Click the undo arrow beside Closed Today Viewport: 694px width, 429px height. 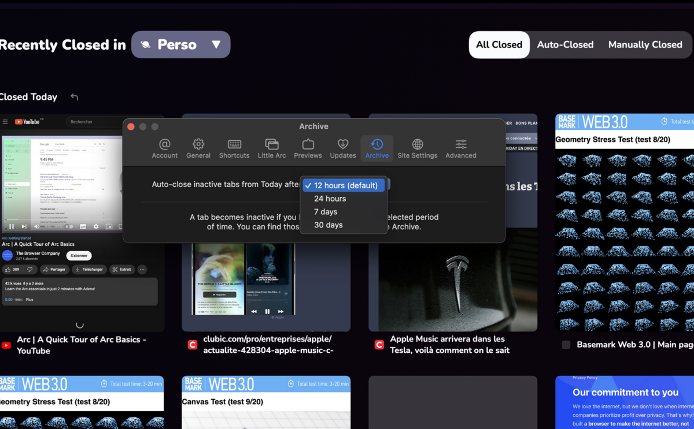[x=74, y=97]
